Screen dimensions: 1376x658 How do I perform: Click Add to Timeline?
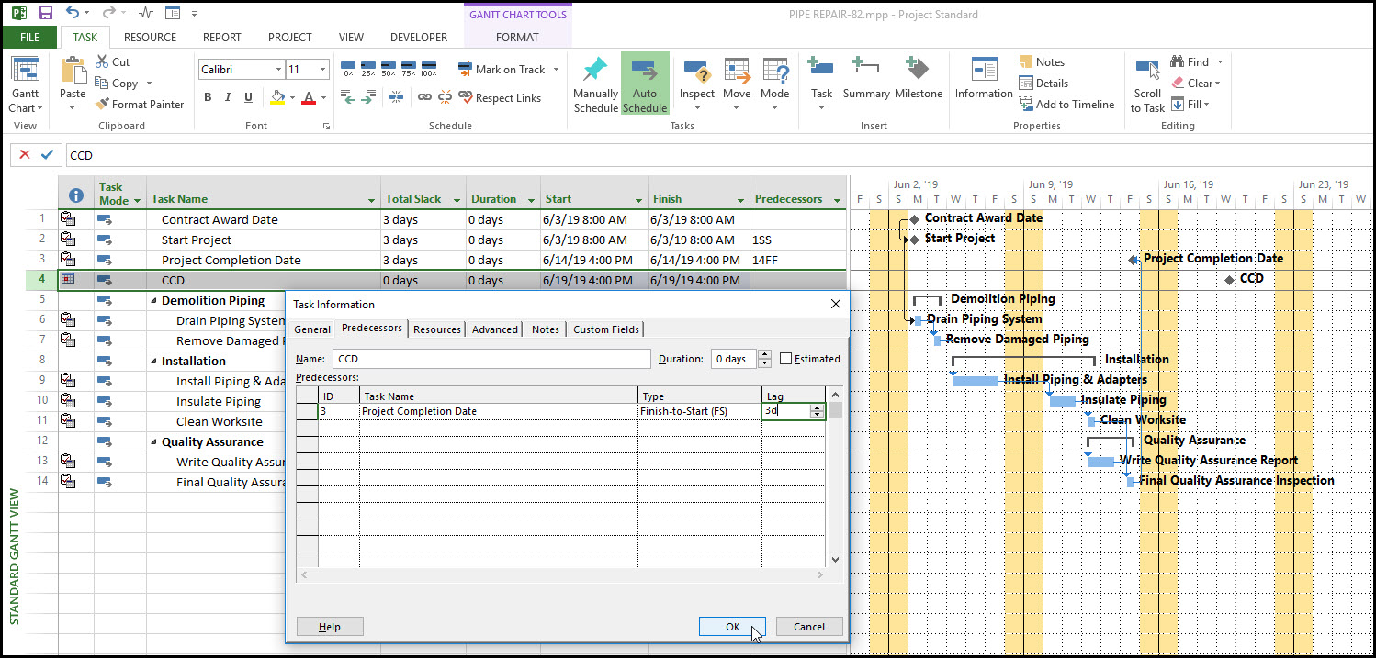[1066, 105]
